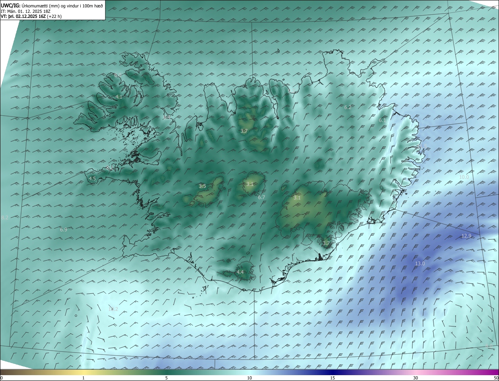Click the colour scale tick label 0

point(2,378)
